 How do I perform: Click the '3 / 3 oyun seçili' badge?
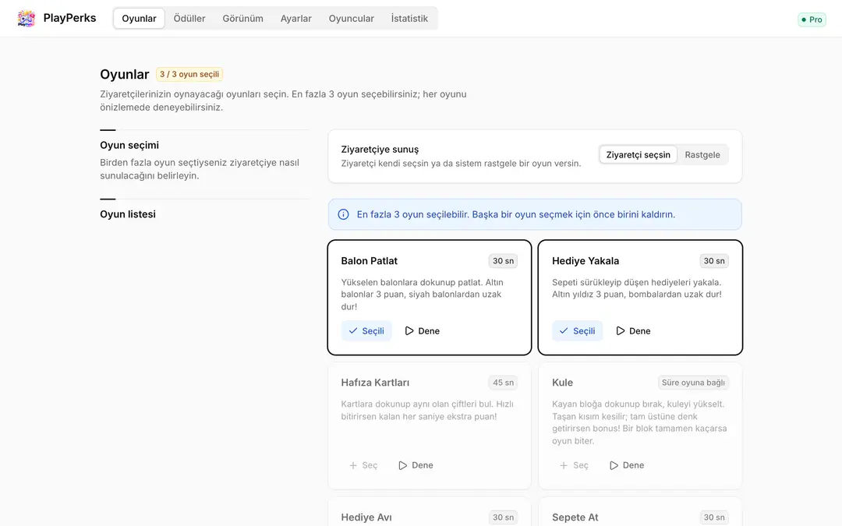(x=189, y=74)
